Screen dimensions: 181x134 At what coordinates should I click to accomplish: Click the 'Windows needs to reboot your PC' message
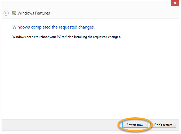click(66, 37)
